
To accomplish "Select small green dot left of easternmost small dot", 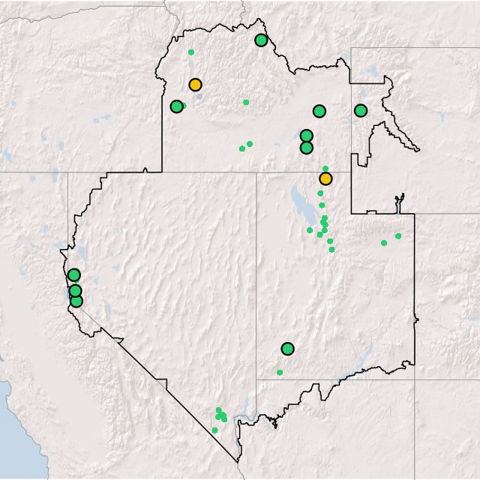I will (384, 243).
